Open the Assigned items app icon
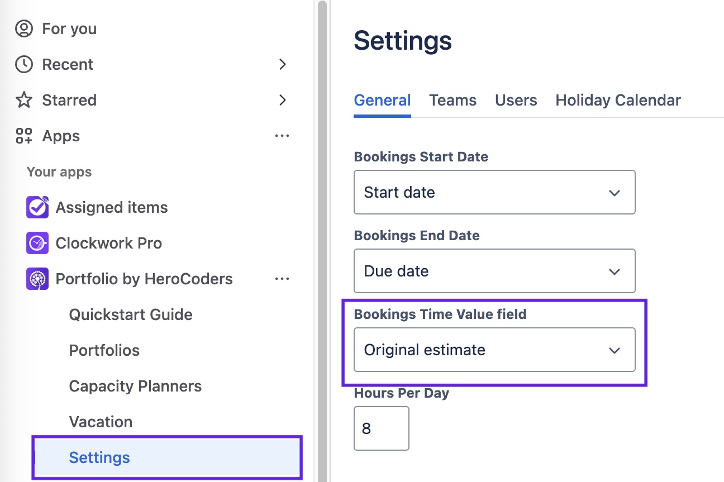The width and height of the screenshot is (724, 482). point(37,207)
